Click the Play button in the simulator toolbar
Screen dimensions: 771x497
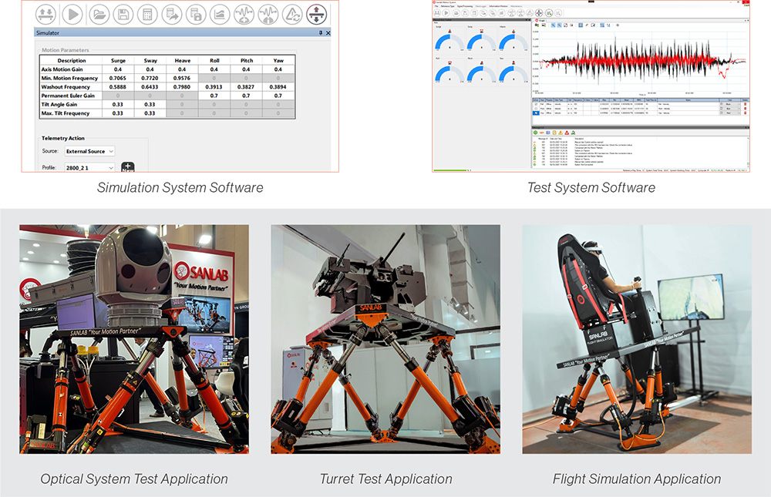pyautogui.click(x=72, y=14)
